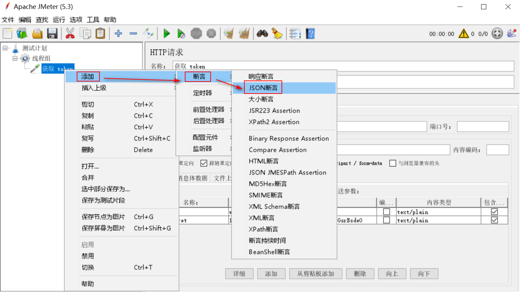The height and width of the screenshot is (292, 520).
Task: Click the 向上 button
Action: tap(392, 274)
